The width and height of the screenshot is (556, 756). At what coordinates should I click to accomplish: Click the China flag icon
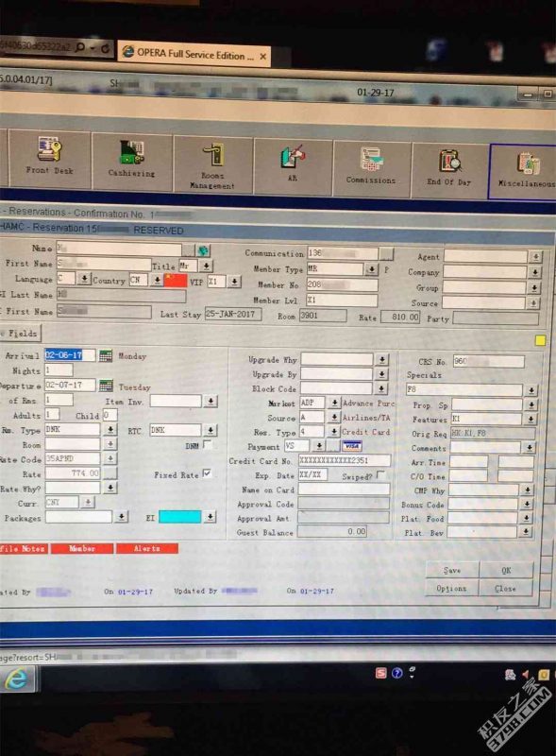pos(176,281)
